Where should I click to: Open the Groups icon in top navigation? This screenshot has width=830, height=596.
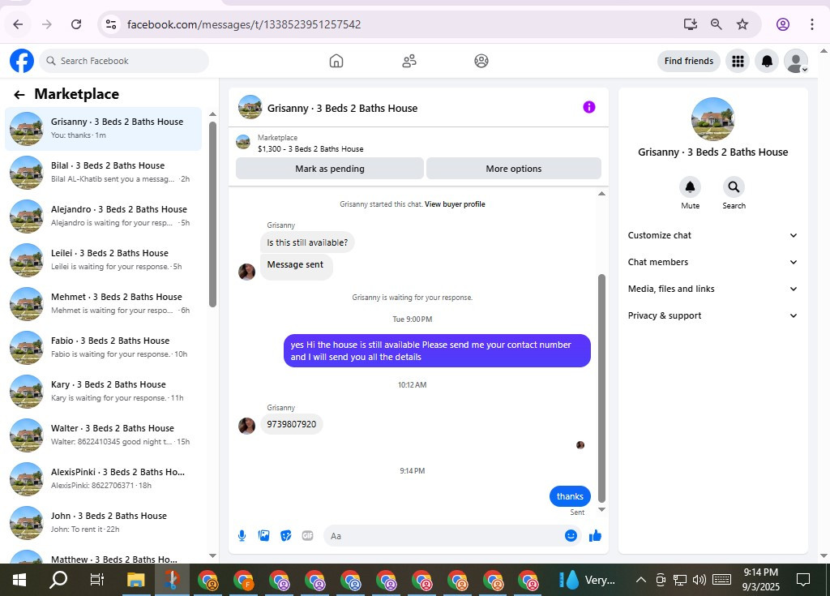click(x=481, y=61)
